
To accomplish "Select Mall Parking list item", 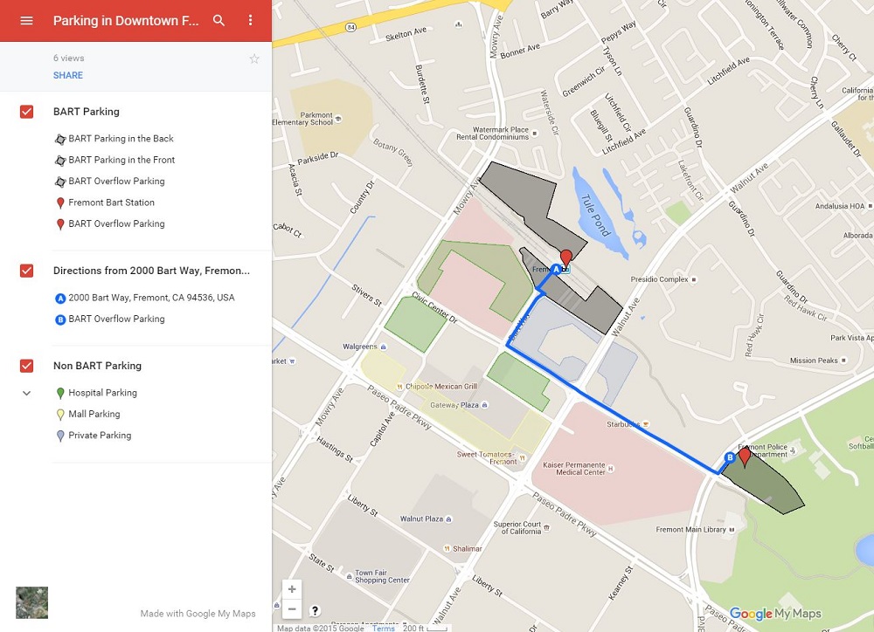I will pyautogui.click(x=94, y=414).
